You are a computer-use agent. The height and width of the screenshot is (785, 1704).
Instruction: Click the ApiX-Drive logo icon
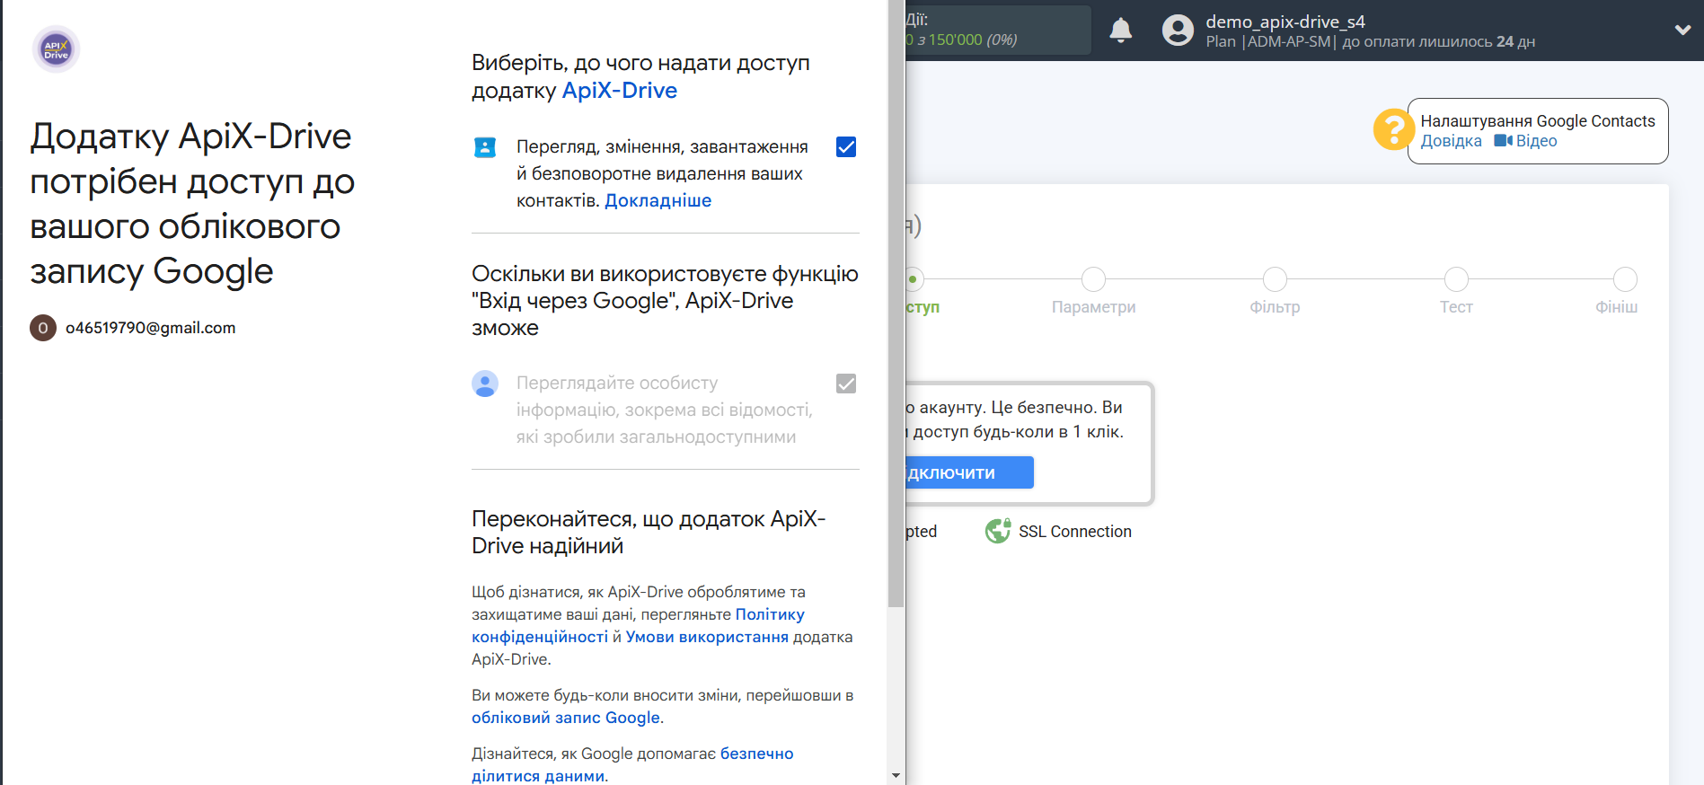(56, 49)
